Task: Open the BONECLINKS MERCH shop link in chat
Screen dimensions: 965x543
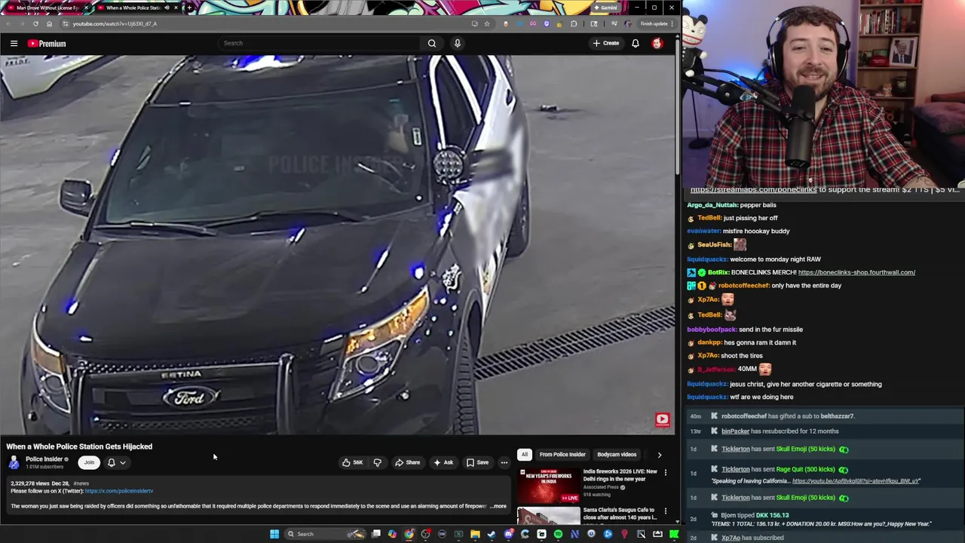Action: tap(856, 272)
